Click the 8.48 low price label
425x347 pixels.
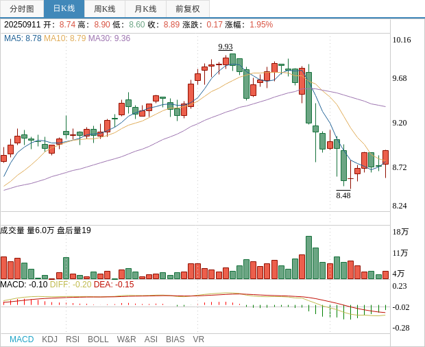click(x=343, y=195)
